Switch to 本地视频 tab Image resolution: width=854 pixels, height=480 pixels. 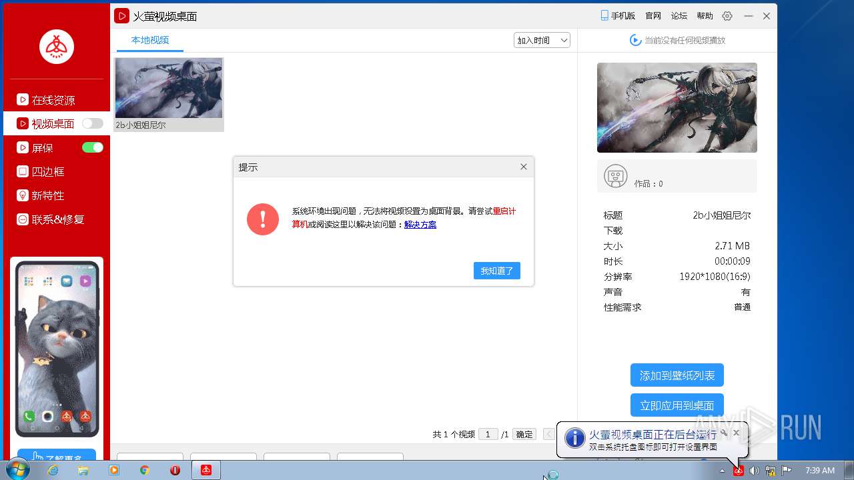coord(150,40)
